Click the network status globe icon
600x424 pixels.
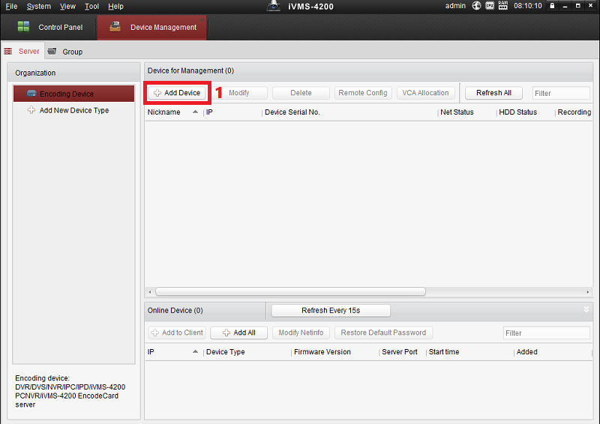(x=476, y=6)
